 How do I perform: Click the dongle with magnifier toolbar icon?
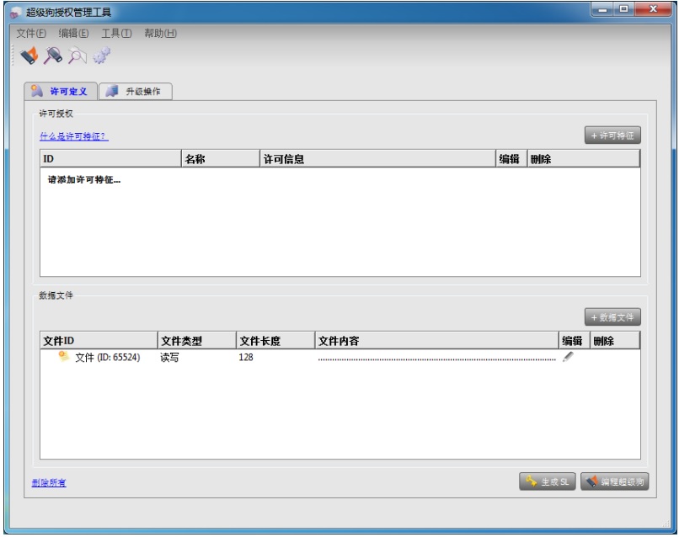[x=54, y=56]
